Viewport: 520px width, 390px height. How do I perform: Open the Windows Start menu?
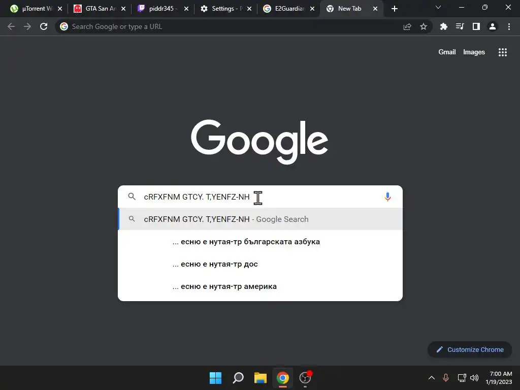[215, 378]
